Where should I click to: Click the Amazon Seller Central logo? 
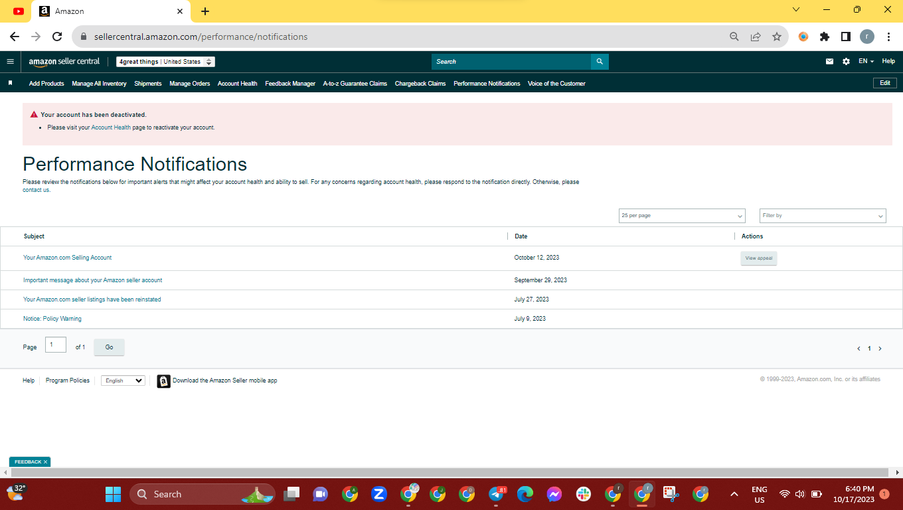(64, 62)
